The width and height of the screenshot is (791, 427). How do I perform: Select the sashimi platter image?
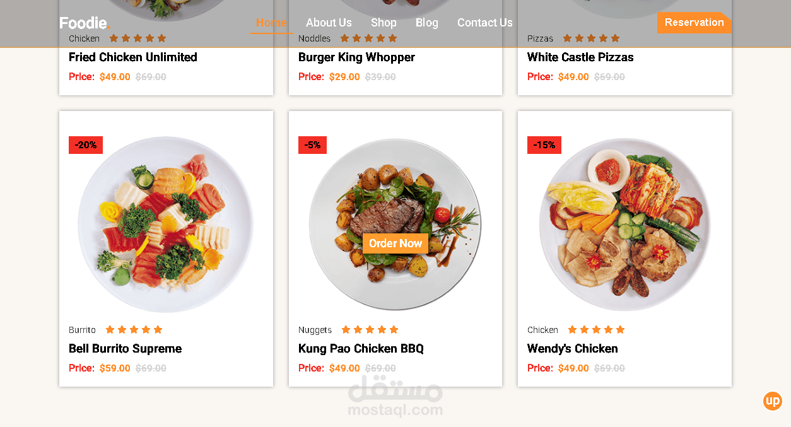[166, 225]
